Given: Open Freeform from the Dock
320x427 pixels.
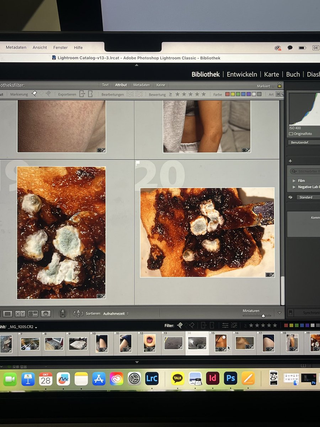Looking at the screenshot, I should (63, 379).
